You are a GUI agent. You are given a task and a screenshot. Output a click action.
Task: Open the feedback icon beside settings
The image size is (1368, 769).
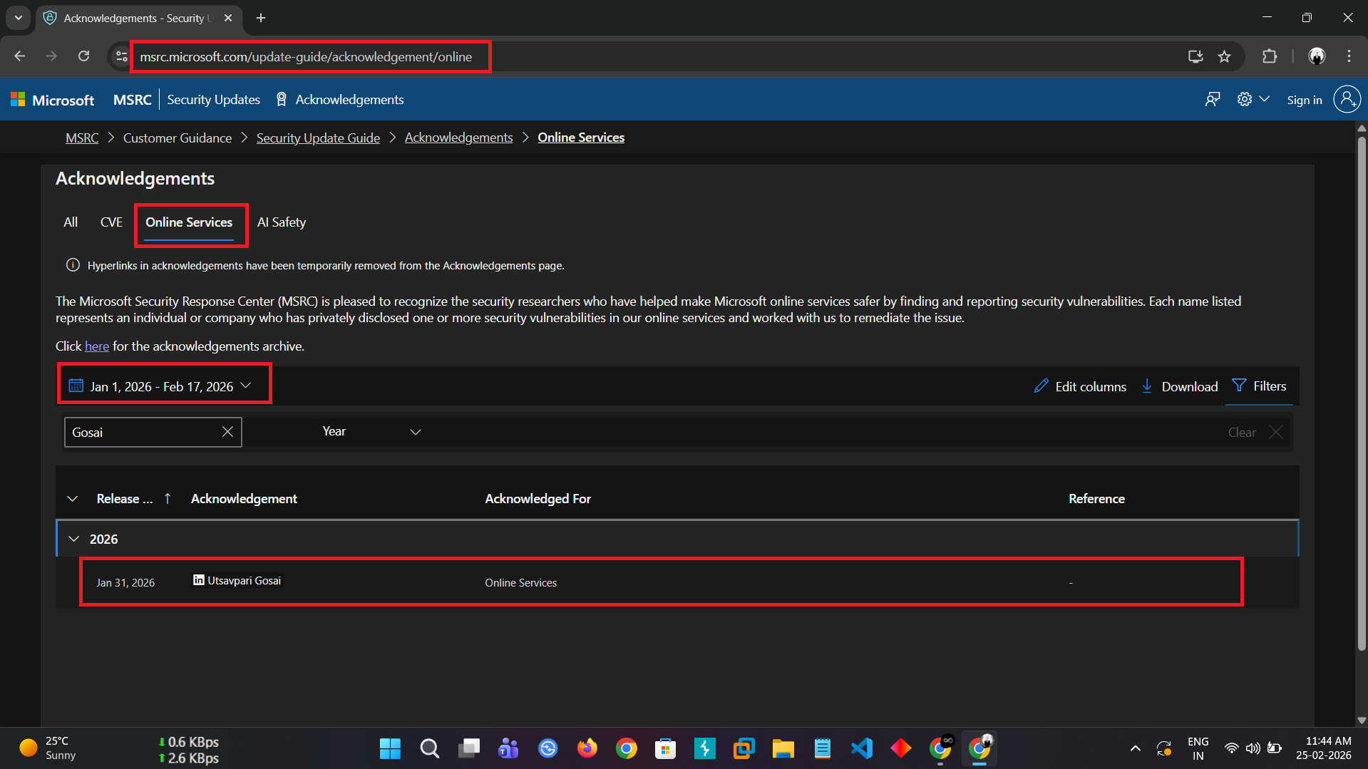[1212, 100]
